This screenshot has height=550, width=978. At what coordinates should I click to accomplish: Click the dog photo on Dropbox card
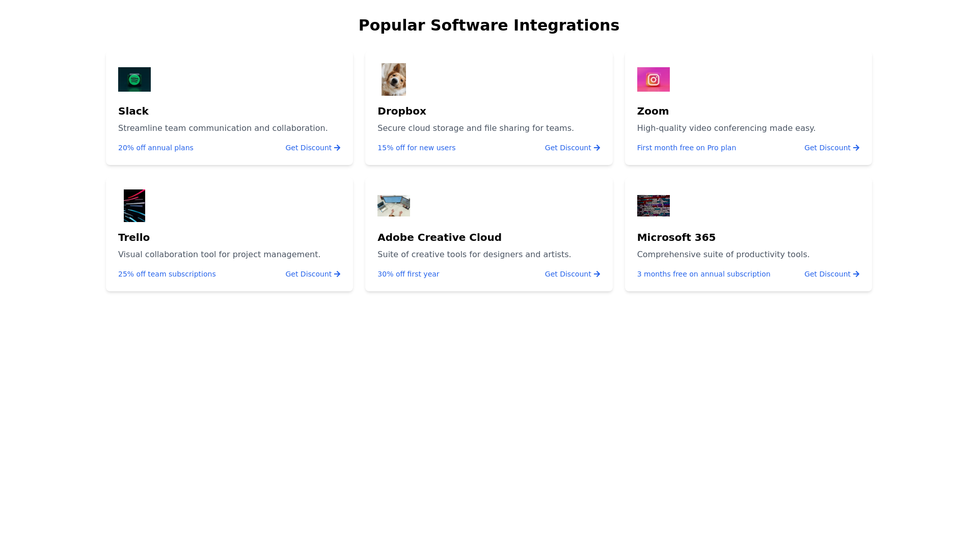(394, 79)
